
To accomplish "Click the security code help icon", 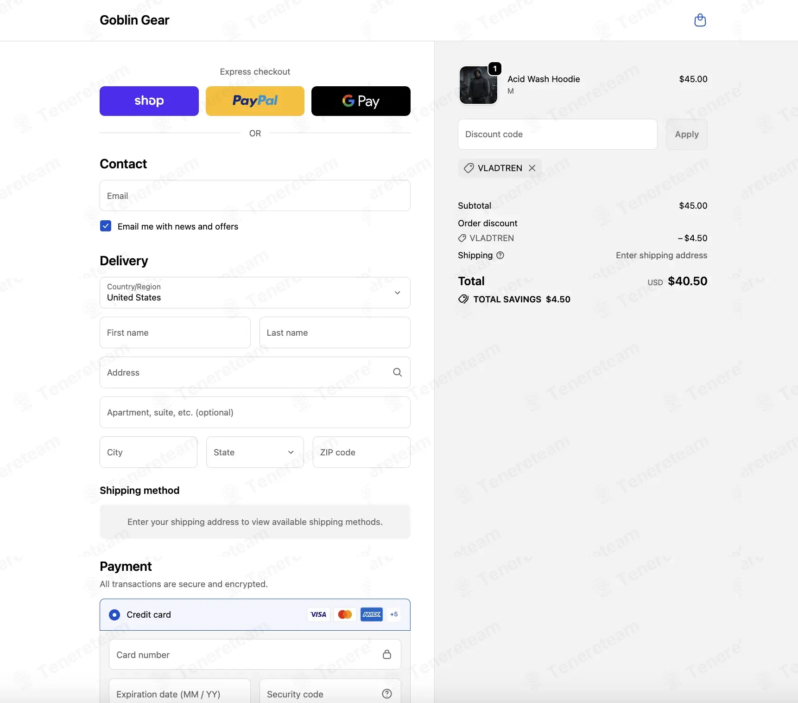I will [x=387, y=694].
